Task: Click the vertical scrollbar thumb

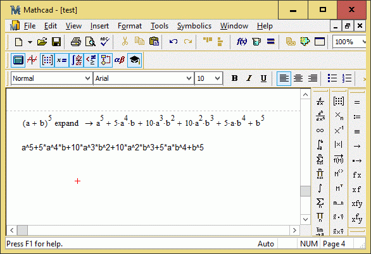Action: click(x=305, y=191)
